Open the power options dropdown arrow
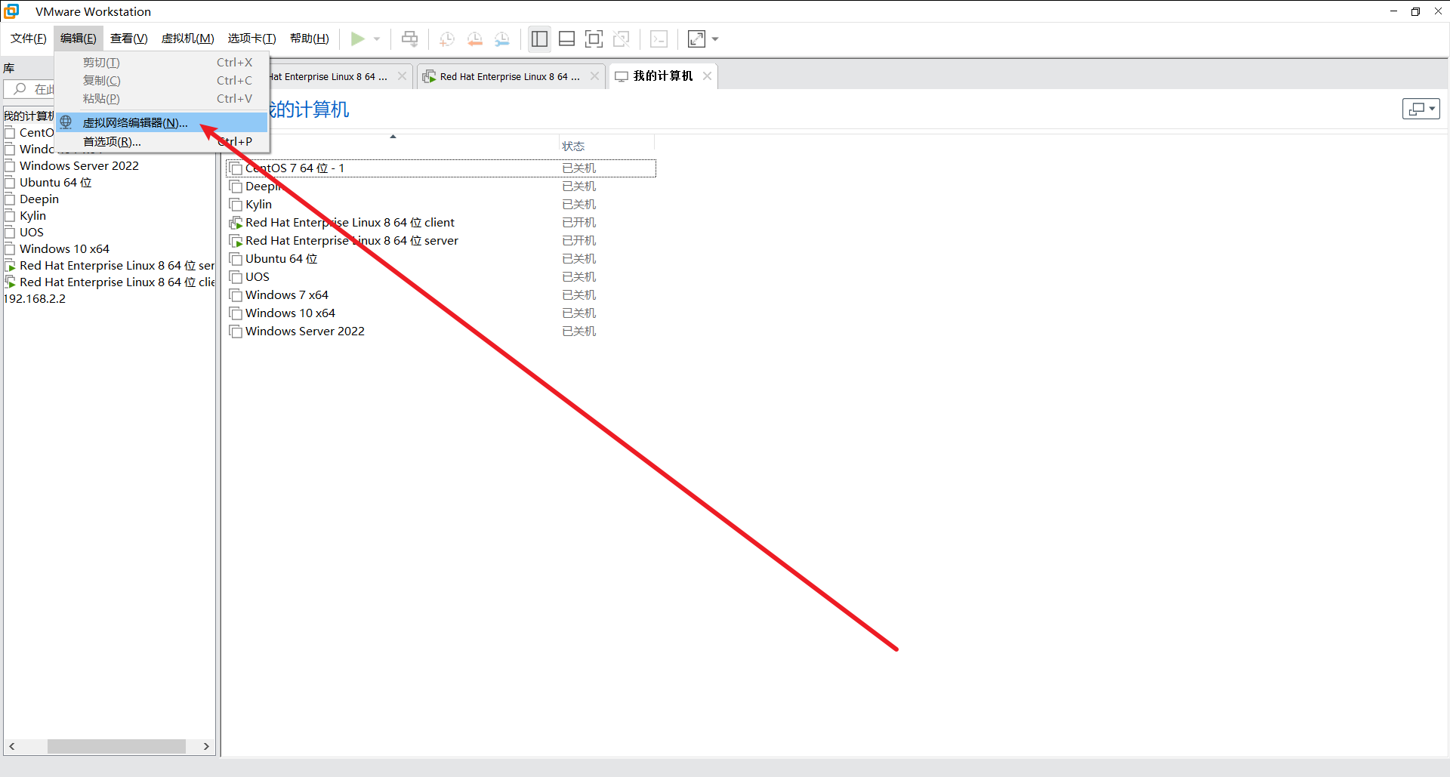The image size is (1450, 777). coord(377,39)
